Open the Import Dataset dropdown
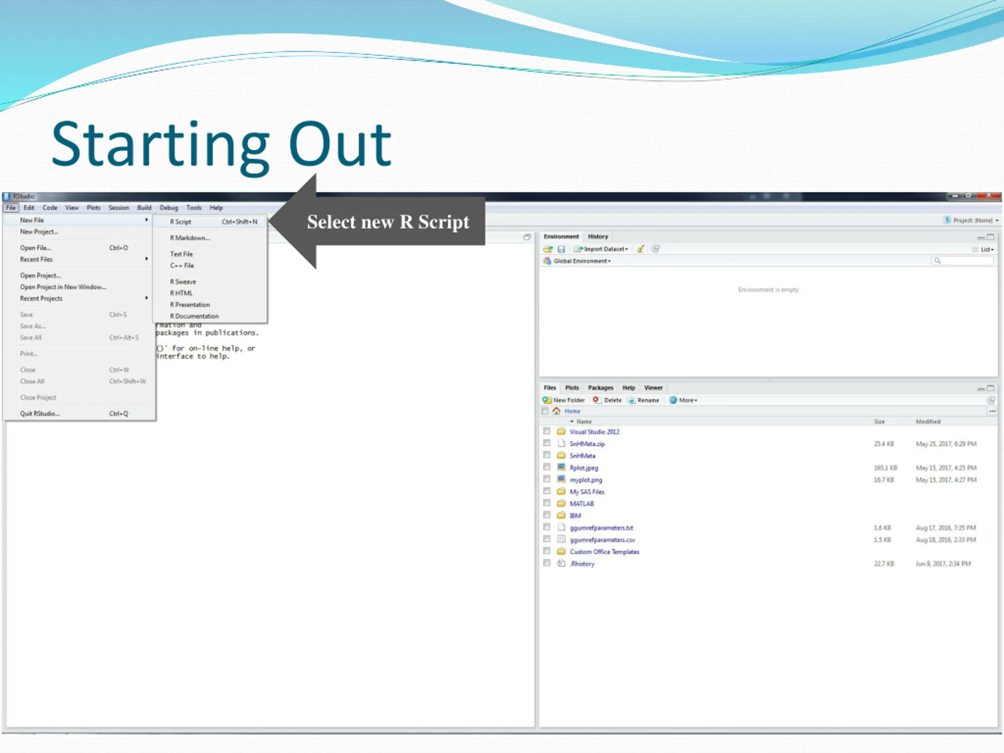The width and height of the screenshot is (1004, 753). tap(600, 249)
